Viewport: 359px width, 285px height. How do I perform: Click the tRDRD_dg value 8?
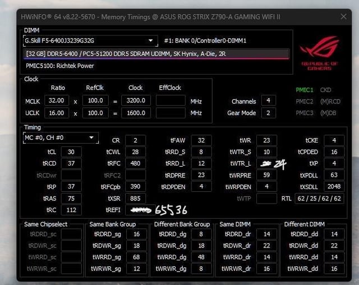tap(201, 234)
